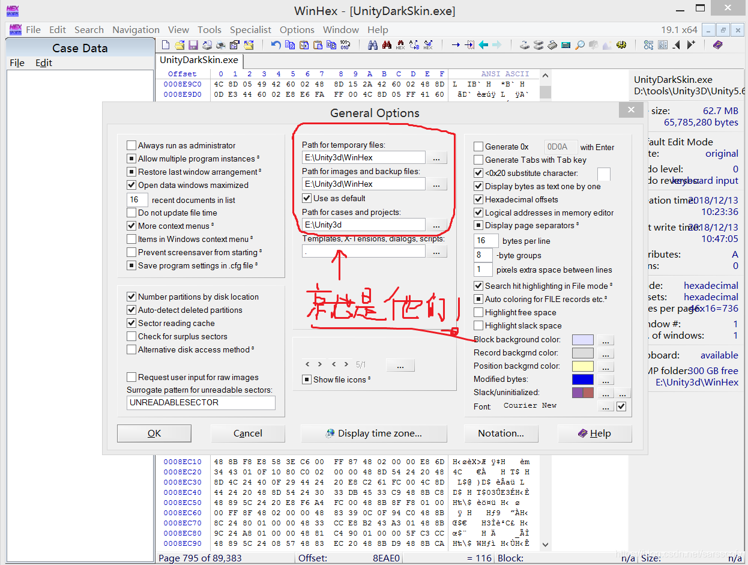This screenshot has width=748, height=565.
Task: Click the red binoculars search icon
Action: click(387, 45)
